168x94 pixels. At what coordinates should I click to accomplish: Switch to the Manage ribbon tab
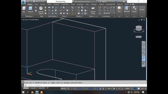pos(94,4)
